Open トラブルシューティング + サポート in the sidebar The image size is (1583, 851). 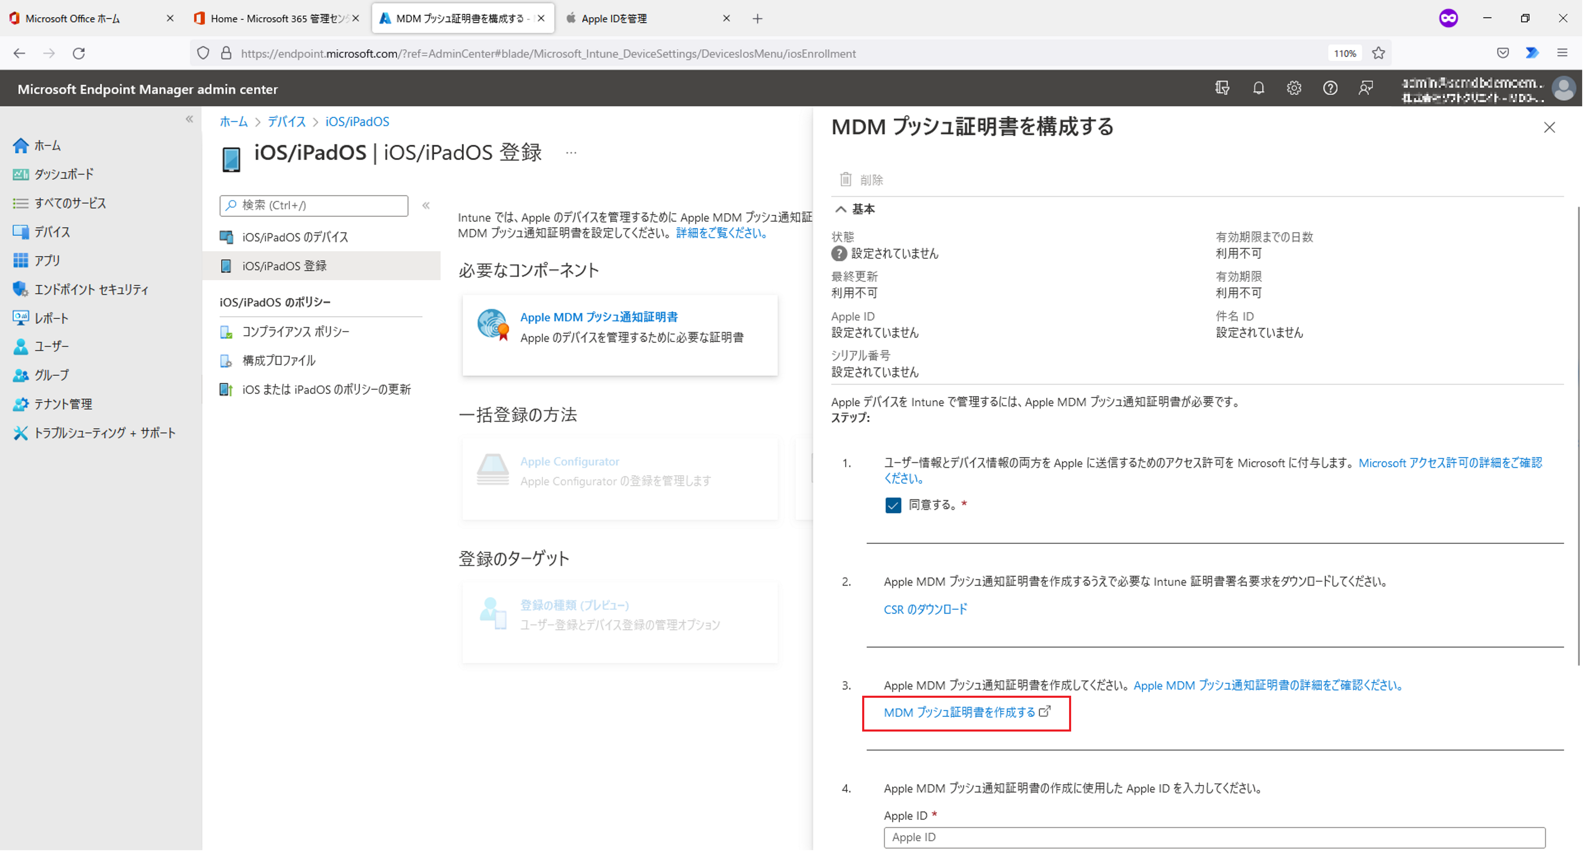[x=94, y=433]
